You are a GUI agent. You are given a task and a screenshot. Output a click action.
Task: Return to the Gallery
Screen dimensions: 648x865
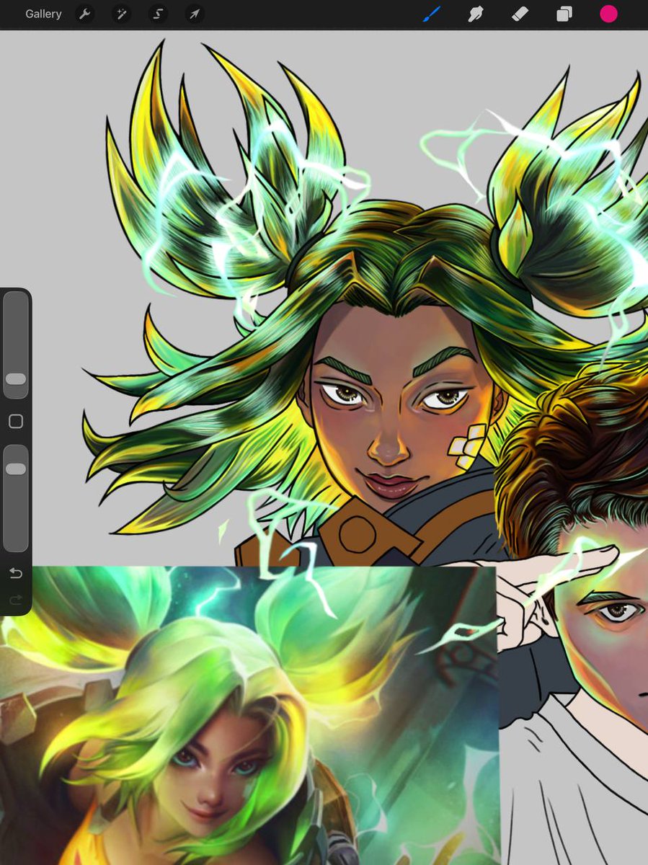43,14
